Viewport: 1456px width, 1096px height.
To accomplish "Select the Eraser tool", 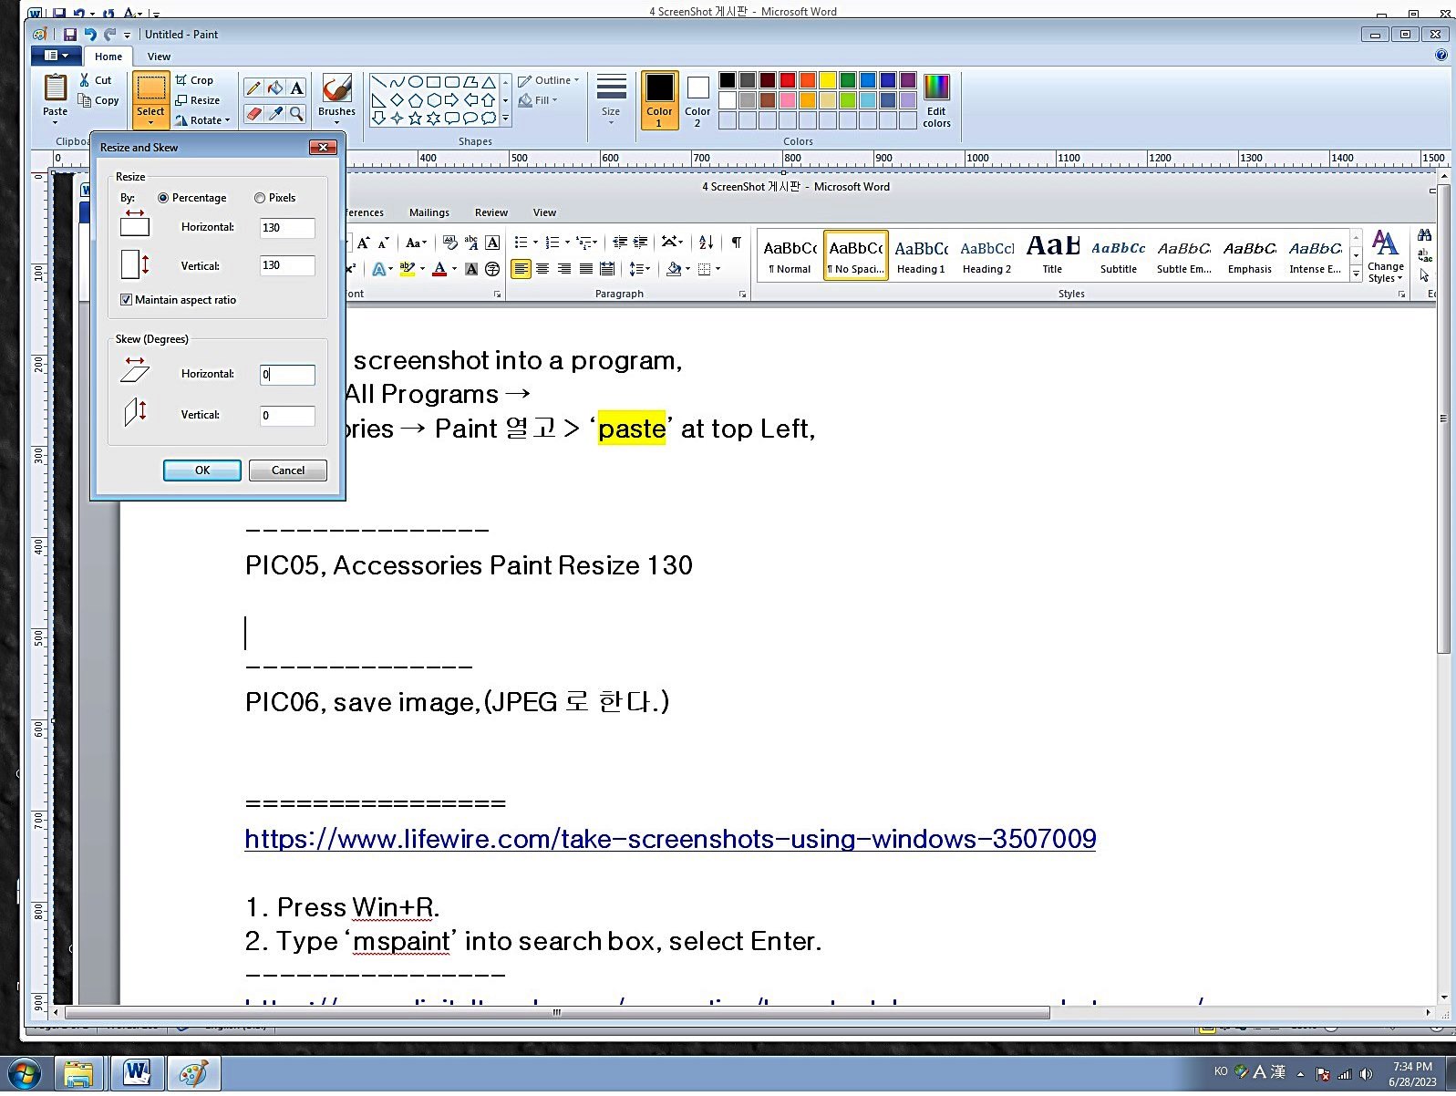I will 253,114.
